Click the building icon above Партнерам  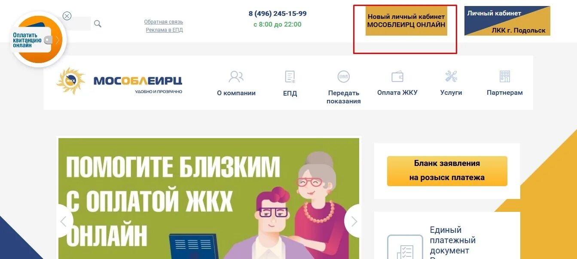pos(505,77)
